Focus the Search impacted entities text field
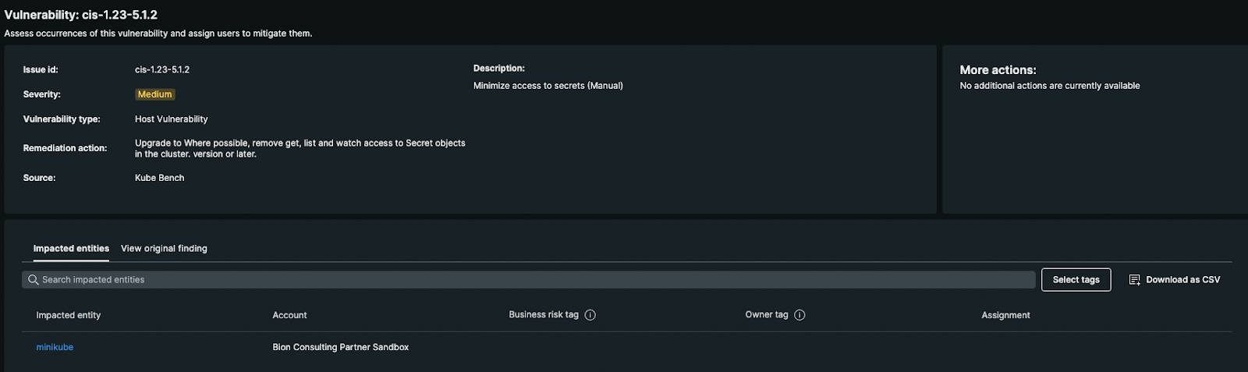 tap(530, 280)
